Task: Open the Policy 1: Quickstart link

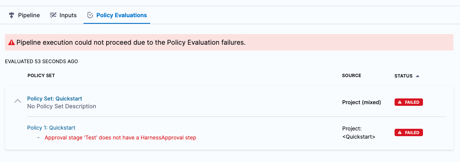Action: (x=51, y=128)
